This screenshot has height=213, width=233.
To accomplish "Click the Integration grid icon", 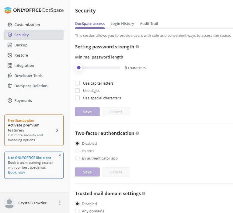I will click(x=10, y=65).
